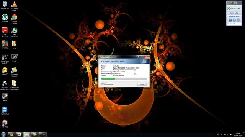Open the AVG gadget Twitter icon
The image size is (245, 137).
pos(234,20)
